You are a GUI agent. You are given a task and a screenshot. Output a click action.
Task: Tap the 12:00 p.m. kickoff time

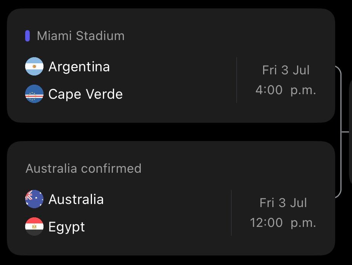tap(283, 223)
